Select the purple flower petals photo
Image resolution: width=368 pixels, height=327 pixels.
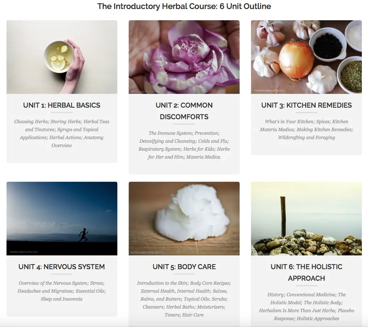pyautogui.click(x=184, y=57)
